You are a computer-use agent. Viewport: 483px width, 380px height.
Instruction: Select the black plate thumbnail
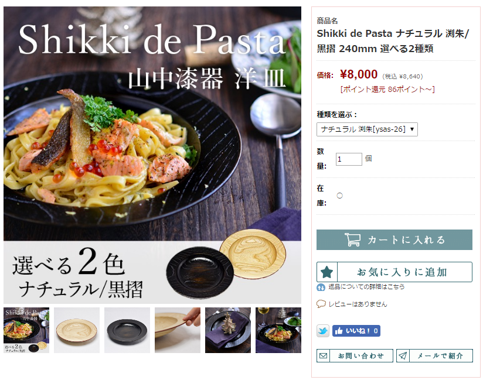(x=127, y=330)
